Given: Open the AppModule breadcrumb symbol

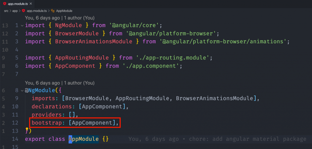Looking at the screenshot, I should click(64, 11).
